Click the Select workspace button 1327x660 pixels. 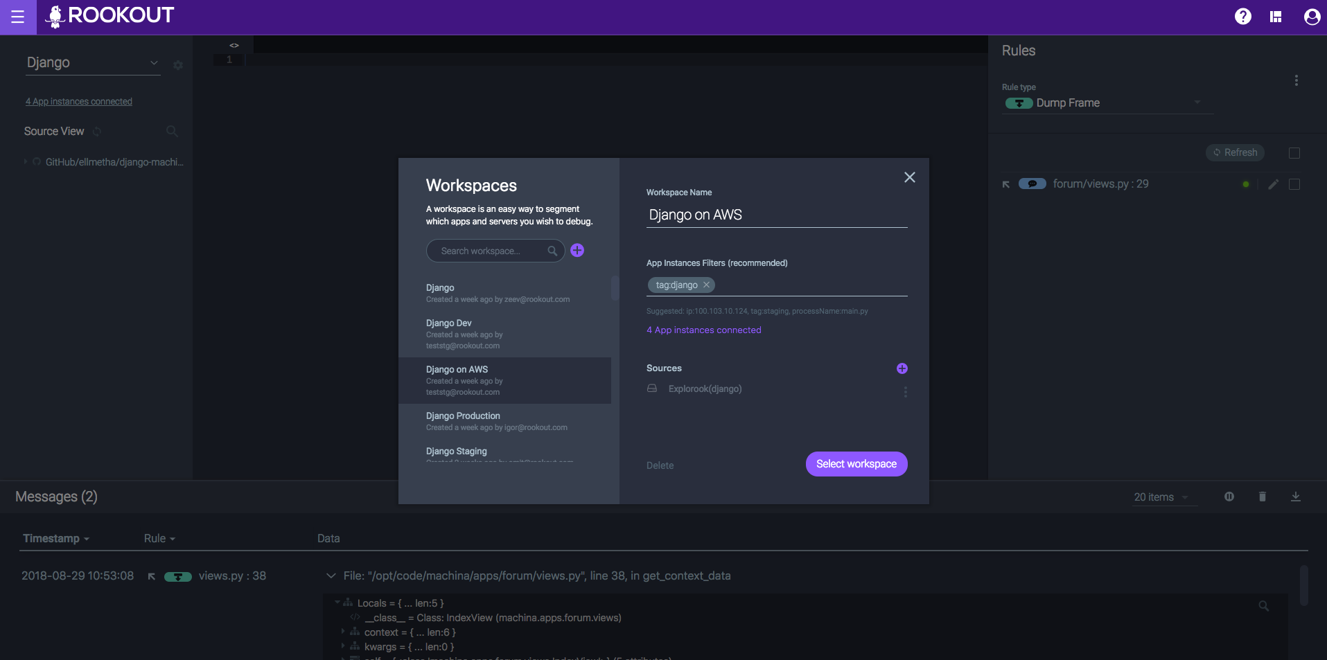point(856,464)
